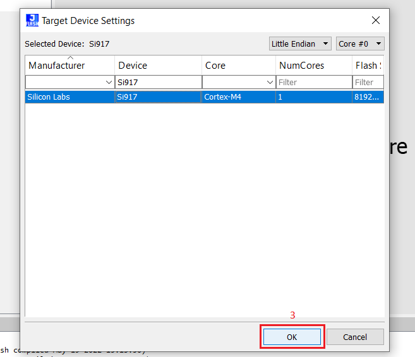The height and width of the screenshot is (357, 415).
Task: Sort by Flash Size column header
Action: point(368,65)
